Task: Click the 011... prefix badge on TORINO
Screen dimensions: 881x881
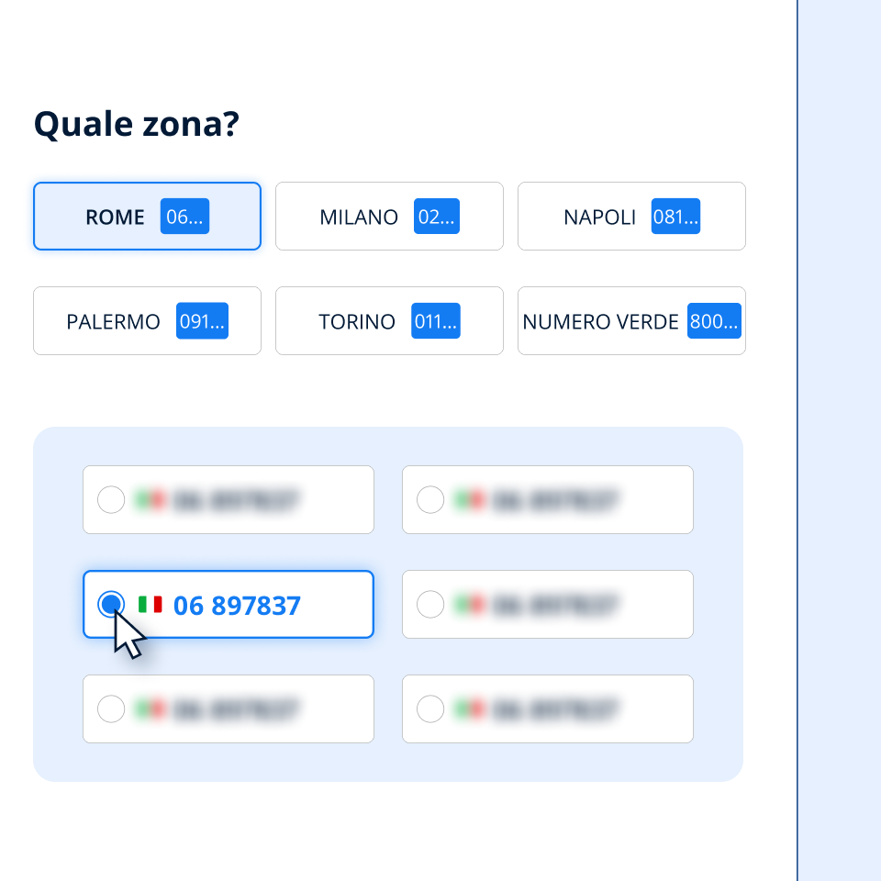Action: coord(437,321)
